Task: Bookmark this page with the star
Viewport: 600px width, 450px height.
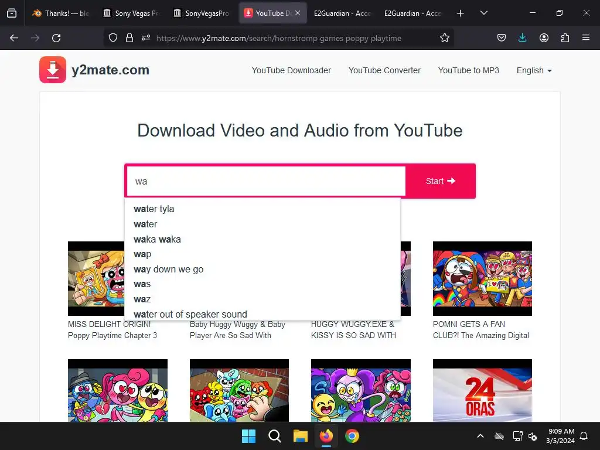Action: (444, 38)
